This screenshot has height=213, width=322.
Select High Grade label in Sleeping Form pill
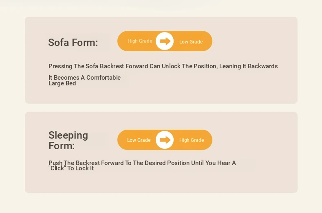(192, 140)
